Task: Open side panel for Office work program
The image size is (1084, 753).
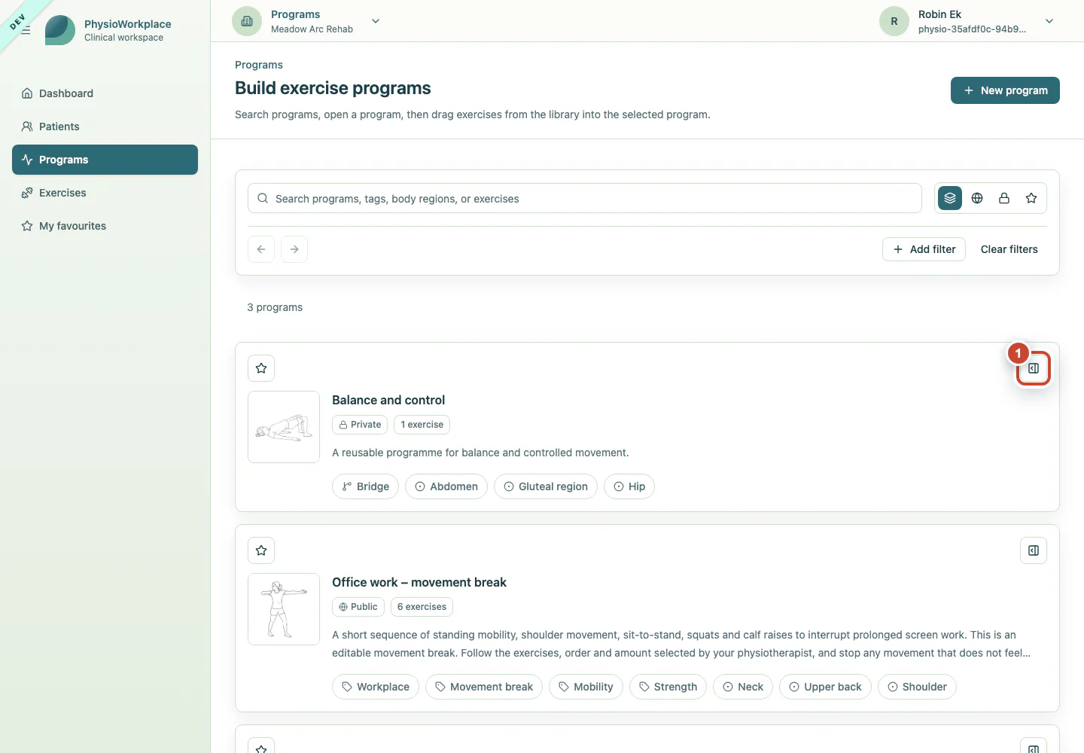Action: (1034, 550)
